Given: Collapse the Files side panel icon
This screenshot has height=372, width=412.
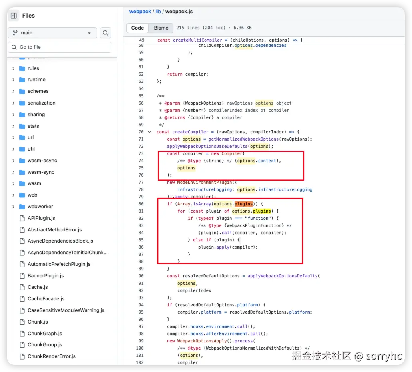Looking at the screenshot, I should pos(14,16).
